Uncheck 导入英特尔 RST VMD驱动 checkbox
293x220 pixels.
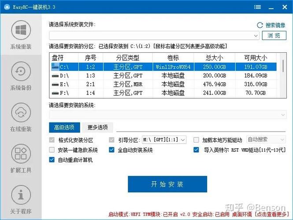196,150
